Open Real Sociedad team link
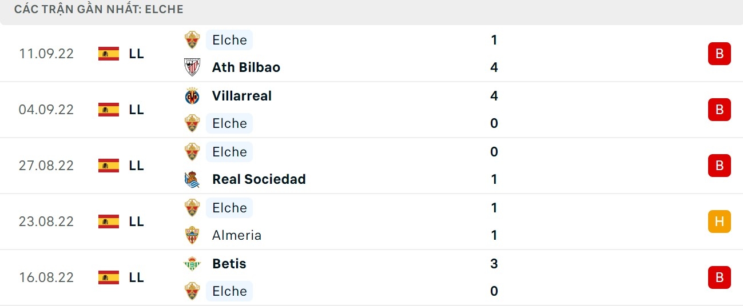This screenshot has width=743, height=306. [x=259, y=179]
